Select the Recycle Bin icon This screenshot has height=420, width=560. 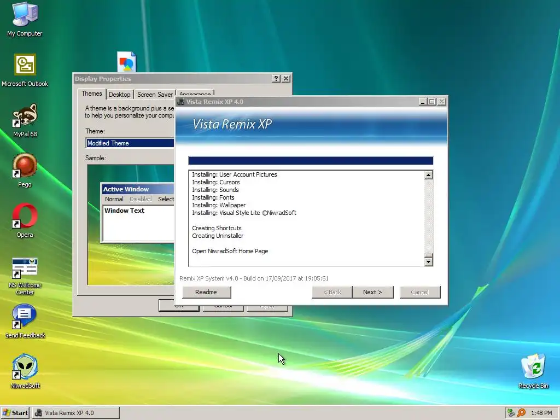pos(533,371)
